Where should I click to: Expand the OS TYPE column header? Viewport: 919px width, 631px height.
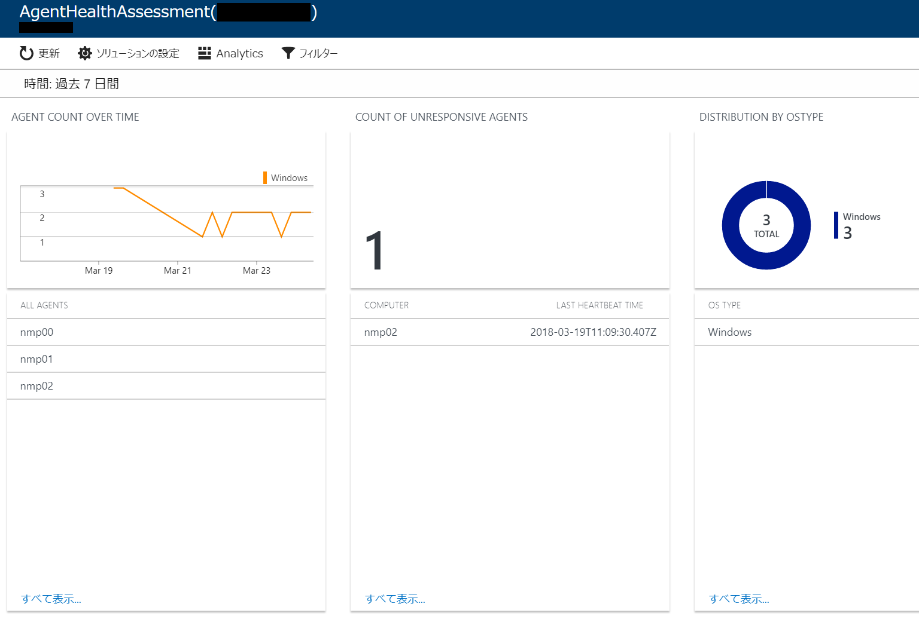pyautogui.click(x=725, y=305)
